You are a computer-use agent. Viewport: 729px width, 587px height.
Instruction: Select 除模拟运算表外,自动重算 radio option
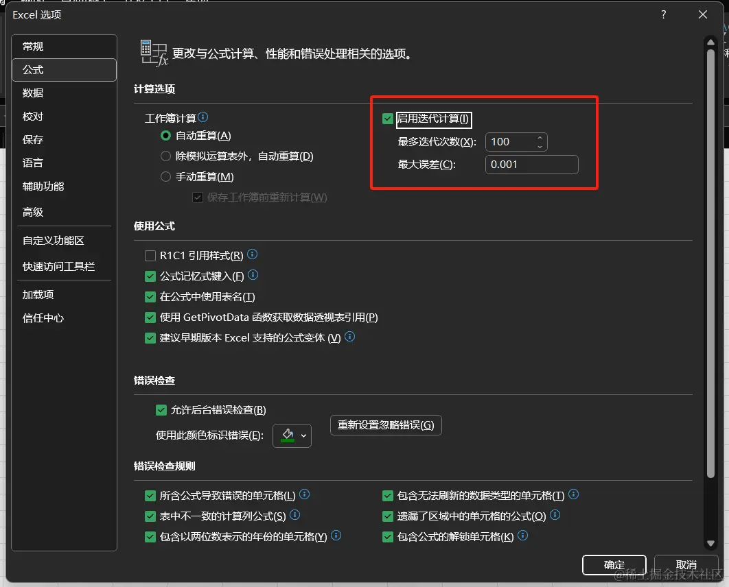165,156
